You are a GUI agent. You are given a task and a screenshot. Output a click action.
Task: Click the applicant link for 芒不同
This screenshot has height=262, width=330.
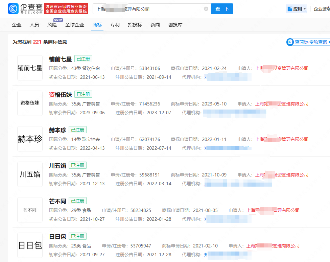tap(273, 210)
